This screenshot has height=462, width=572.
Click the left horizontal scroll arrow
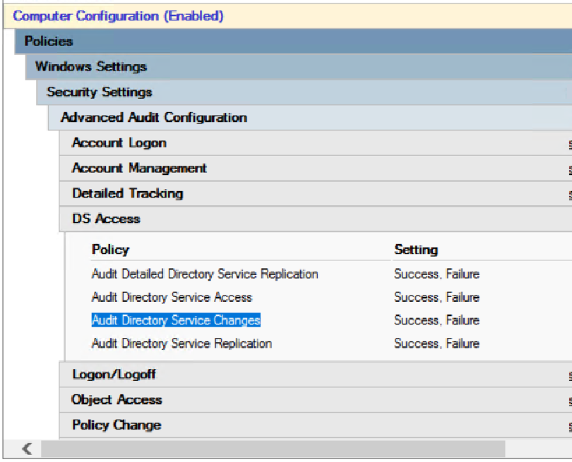click(26, 449)
